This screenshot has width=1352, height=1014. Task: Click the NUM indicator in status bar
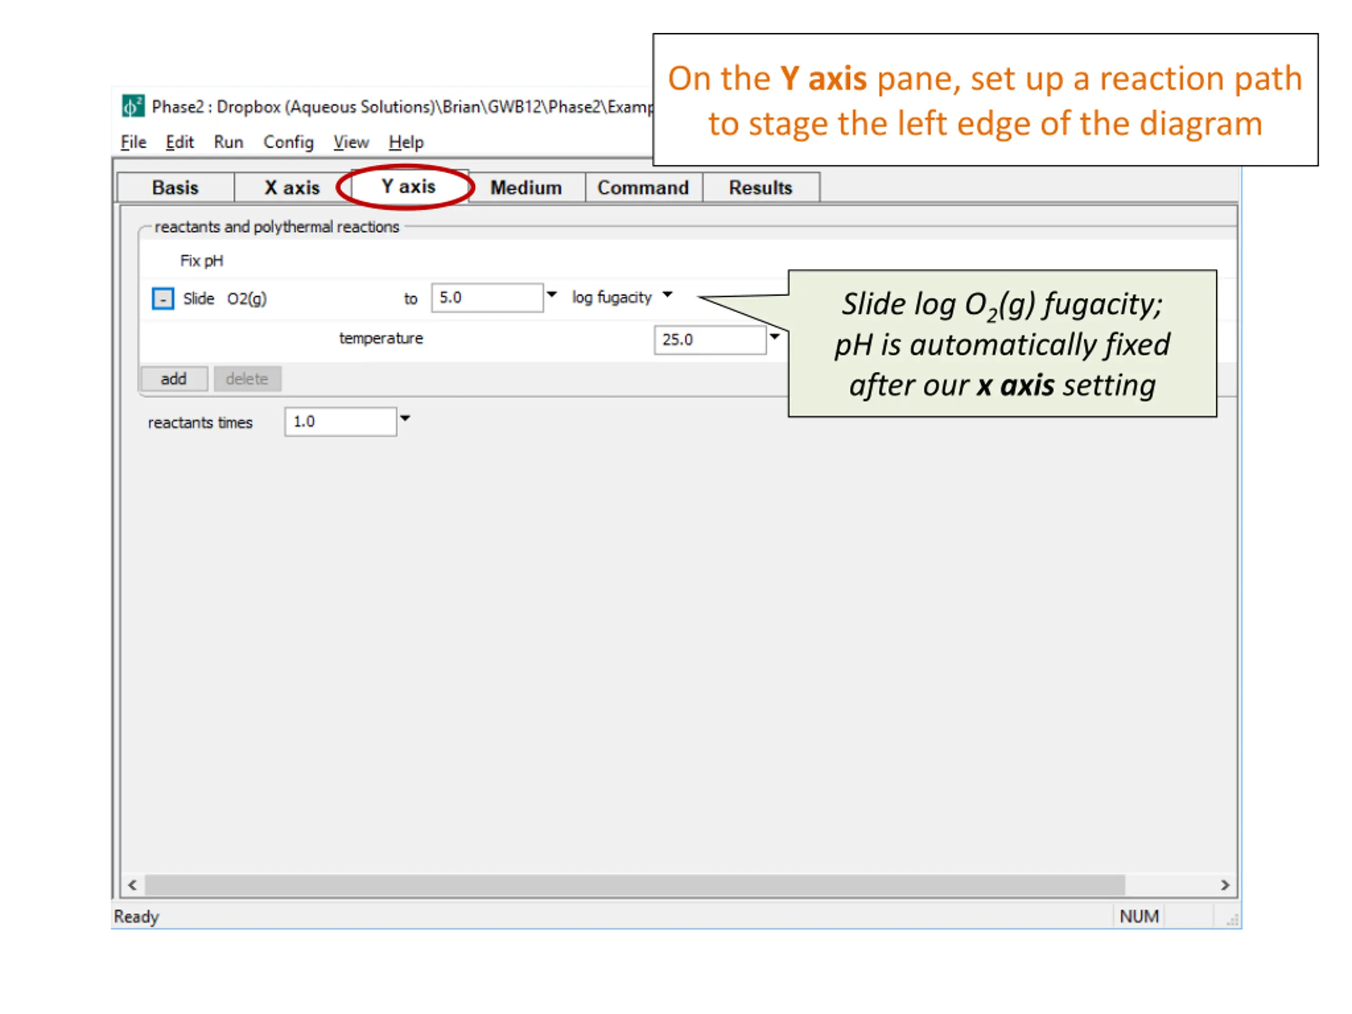coord(1139,917)
